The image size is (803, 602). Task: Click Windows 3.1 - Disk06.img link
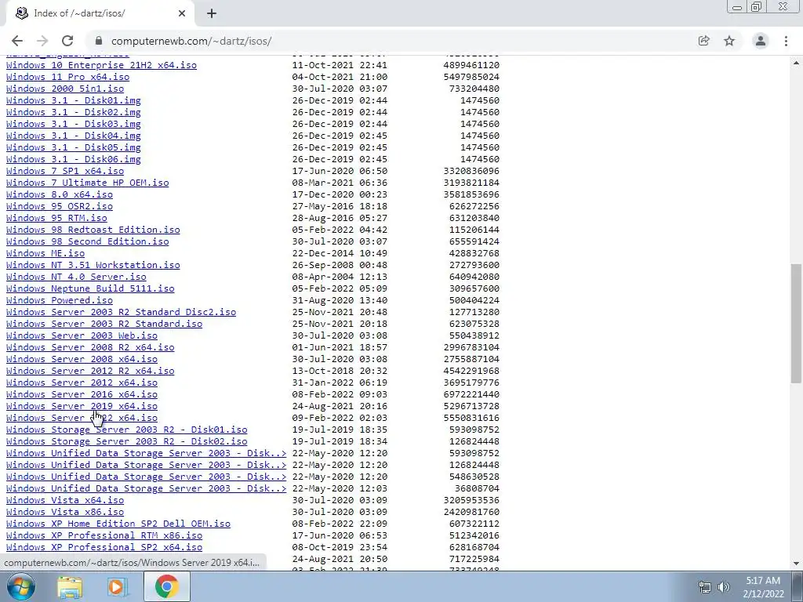pos(73,159)
